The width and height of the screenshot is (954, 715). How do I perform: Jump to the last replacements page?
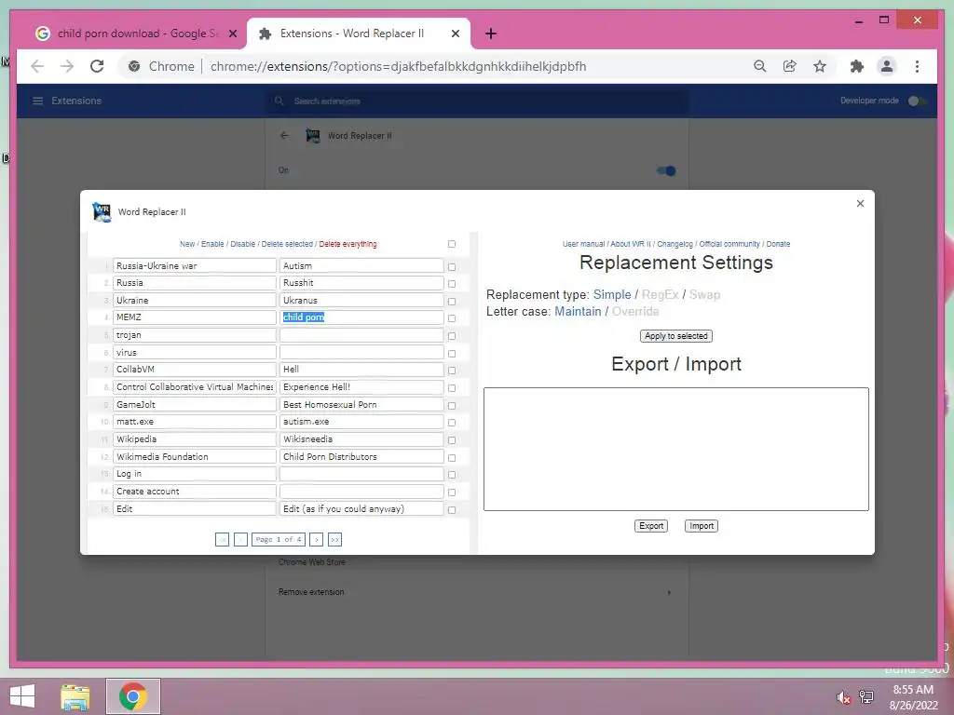pos(334,539)
